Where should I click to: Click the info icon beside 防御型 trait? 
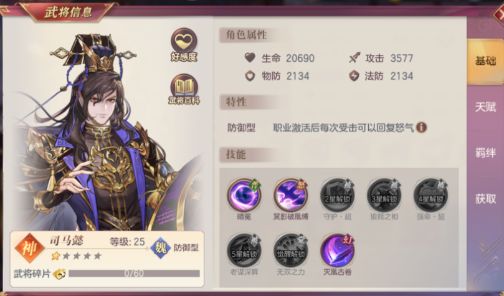point(421,128)
